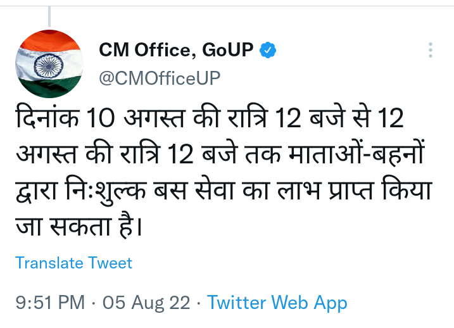454x328 pixels.
Task: Click the second tweet line mentioning माताओं-बहनों
Action: click(x=218, y=154)
